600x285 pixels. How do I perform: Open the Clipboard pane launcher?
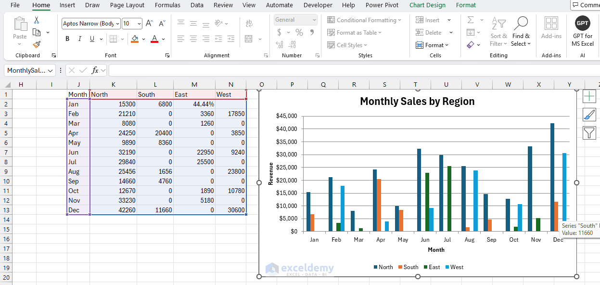point(54,55)
